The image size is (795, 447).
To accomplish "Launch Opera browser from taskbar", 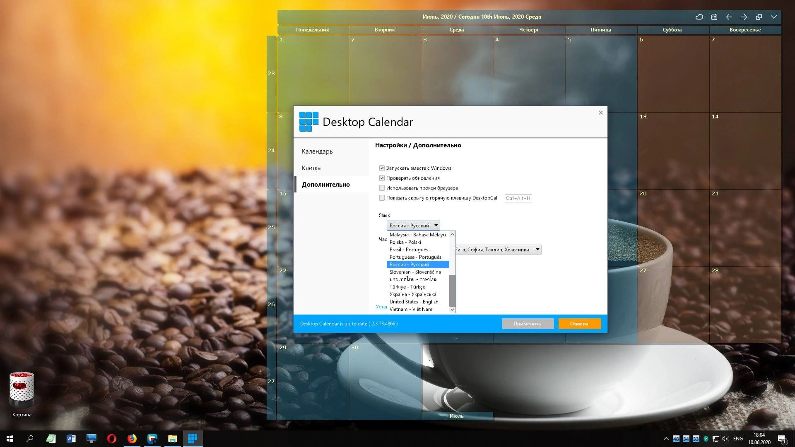I will (x=112, y=439).
